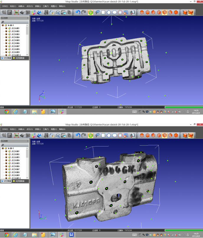
Task: Select the lasso selection tool in the upper toolbar
Action: click(x=97, y=12)
